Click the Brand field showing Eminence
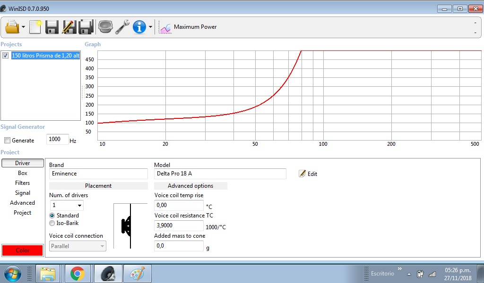 98,174
